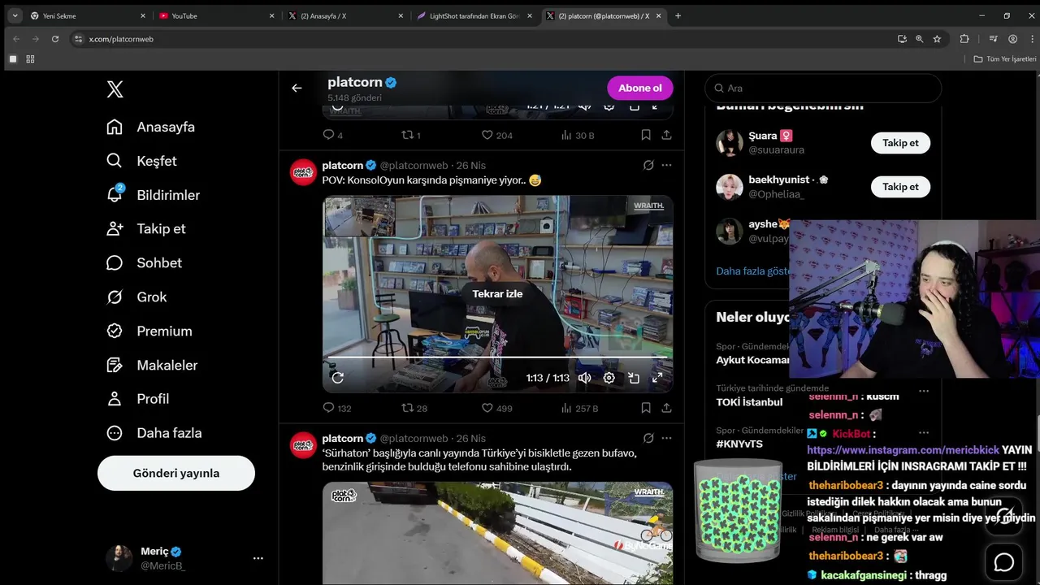This screenshot has height=585, width=1040.
Task: Switch to the (2) Anasayfa / X tab
Action: click(345, 15)
